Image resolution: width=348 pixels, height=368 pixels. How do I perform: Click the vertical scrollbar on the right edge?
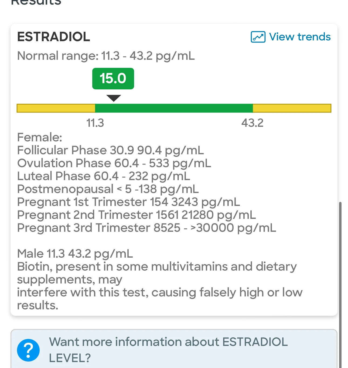click(340, 285)
